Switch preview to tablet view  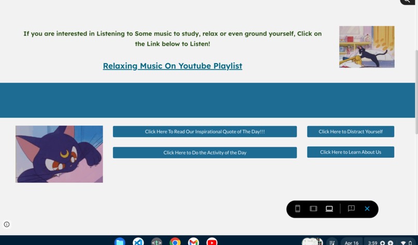[313, 209]
